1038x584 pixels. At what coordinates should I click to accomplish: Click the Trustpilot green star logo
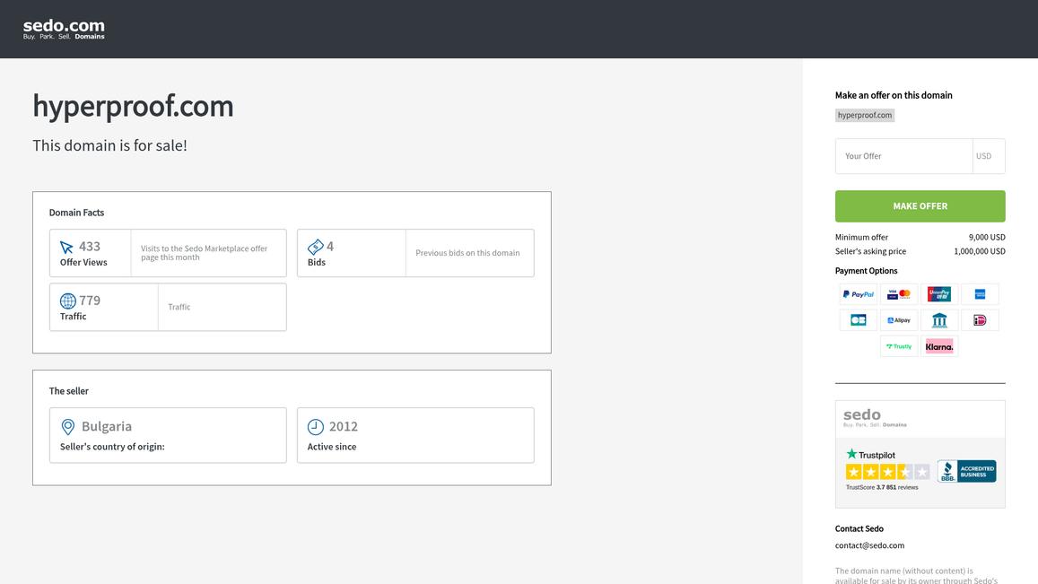tap(851, 454)
